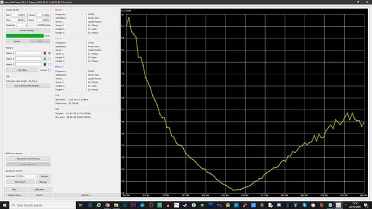
Task: Click the S11 VSWR chart title
Action: point(126,10)
